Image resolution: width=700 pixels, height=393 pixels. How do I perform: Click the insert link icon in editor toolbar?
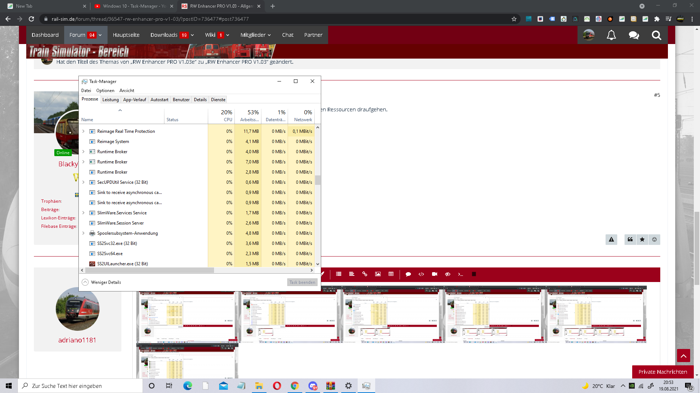tap(365, 274)
